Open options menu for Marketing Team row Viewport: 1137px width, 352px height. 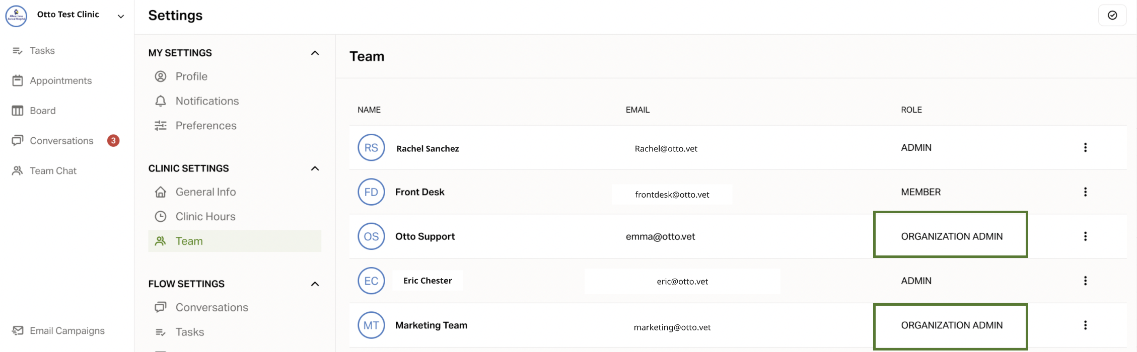(x=1085, y=325)
